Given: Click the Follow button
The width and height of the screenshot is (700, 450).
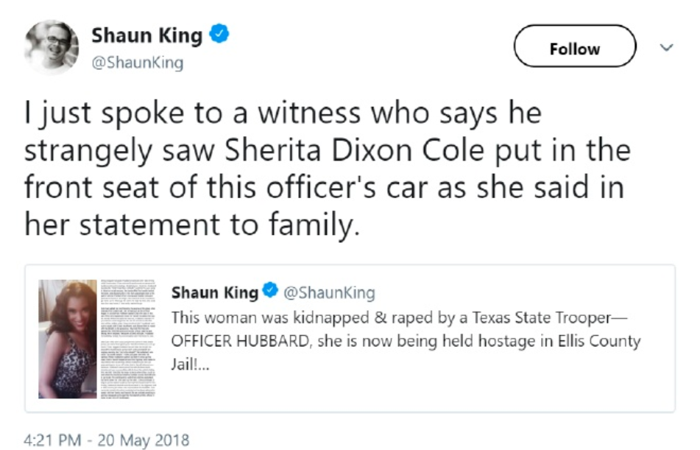Looking at the screenshot, I should pyautogui.click(x=575, y=46).
